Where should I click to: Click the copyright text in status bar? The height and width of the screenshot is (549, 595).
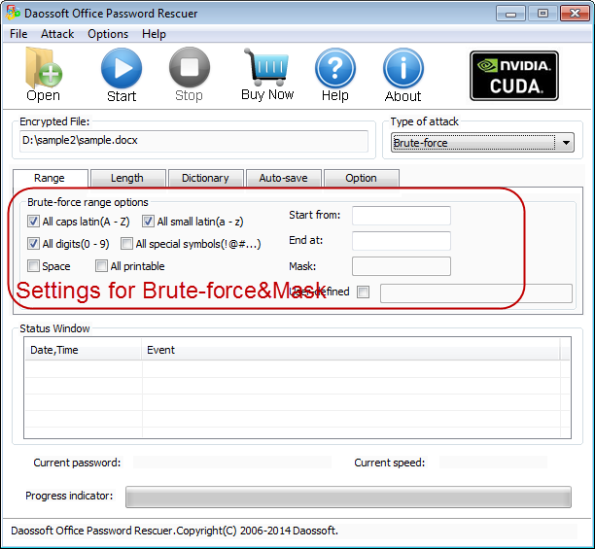pos(175,531)
